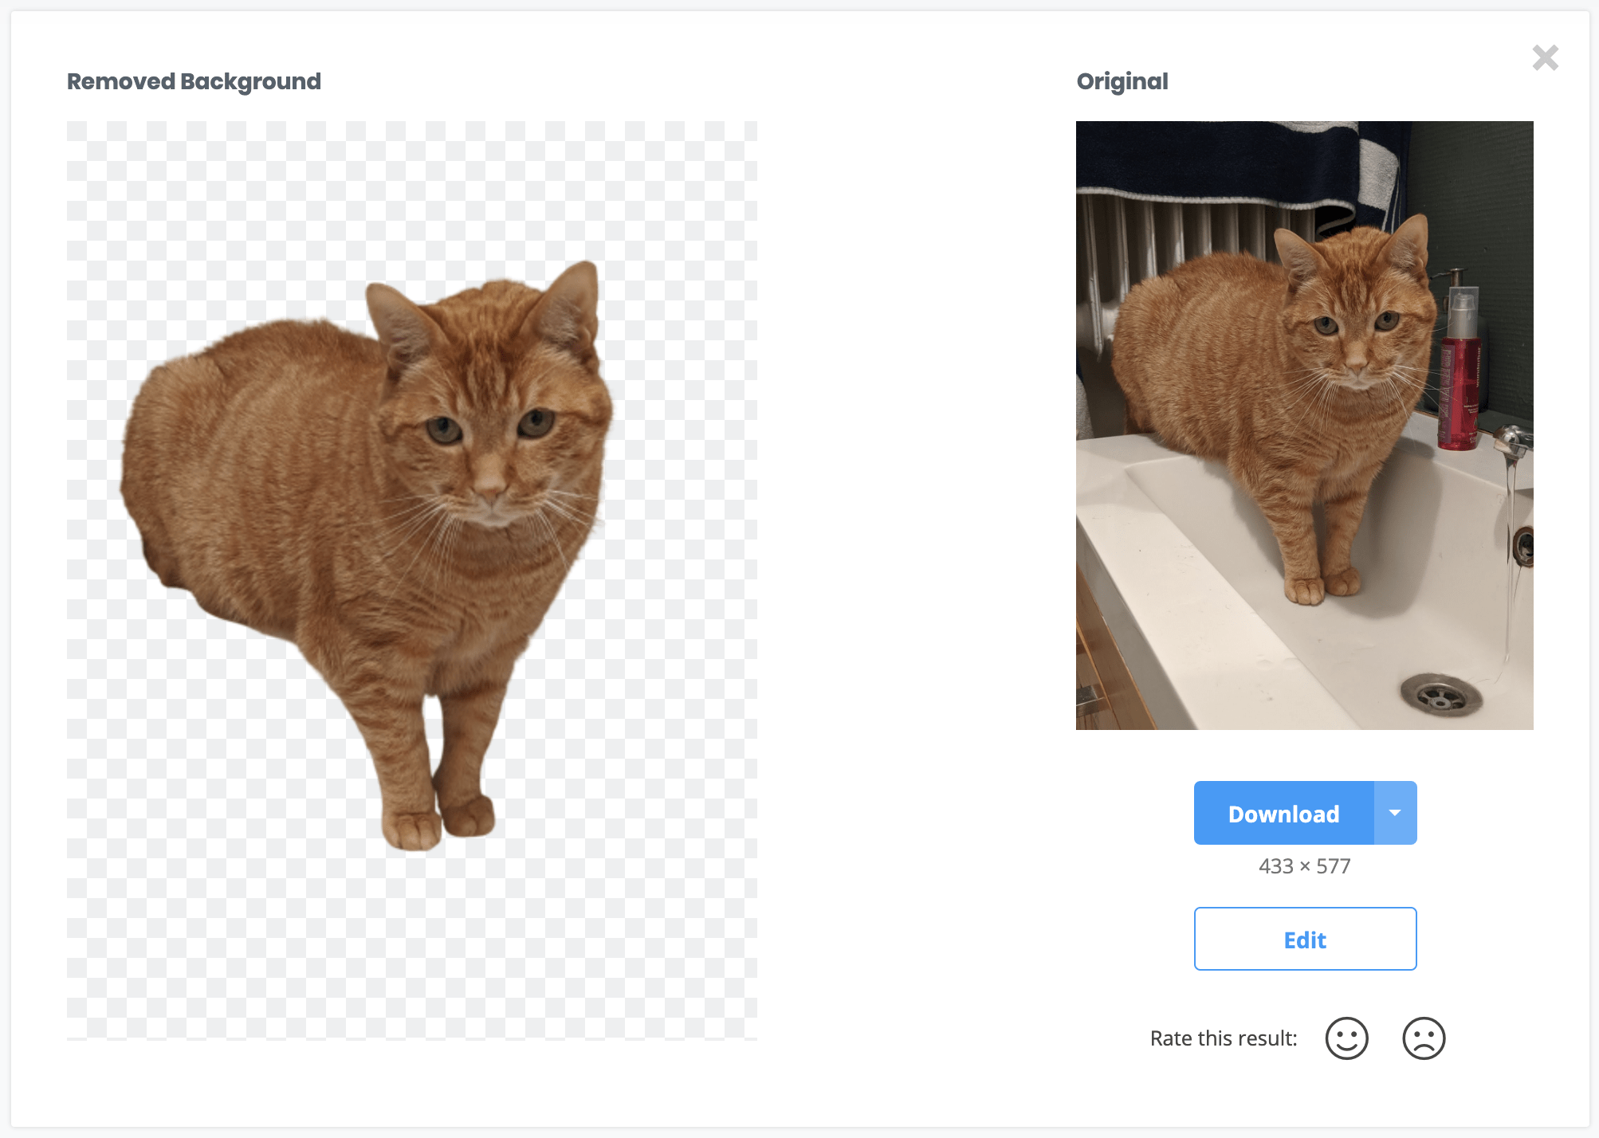The width and height of the screenshot is (1599, 1138).
Task: Click the removed-background cat image
Action: tap(412, 580)
